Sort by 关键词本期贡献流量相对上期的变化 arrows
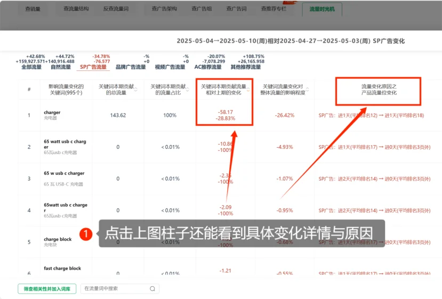 click(x=248, y=90)
